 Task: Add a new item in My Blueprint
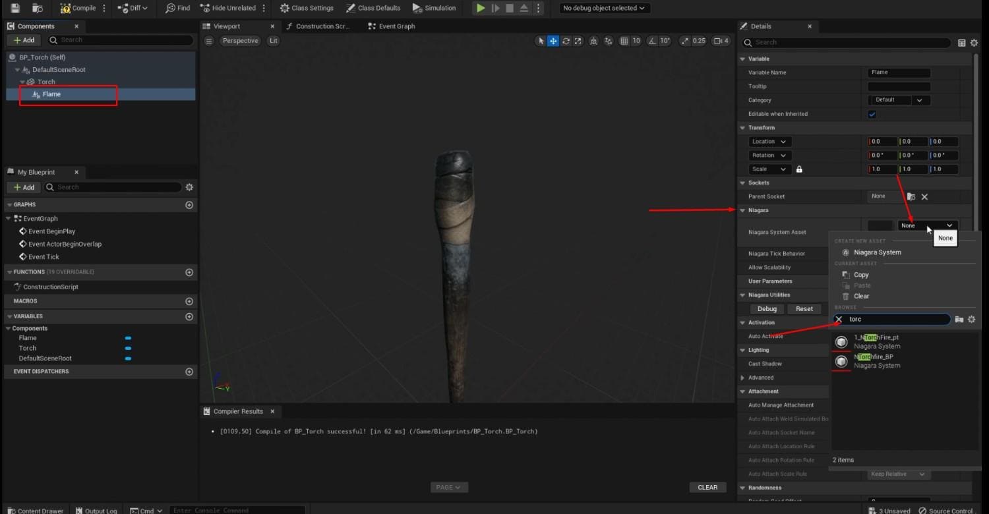point(24,187)
